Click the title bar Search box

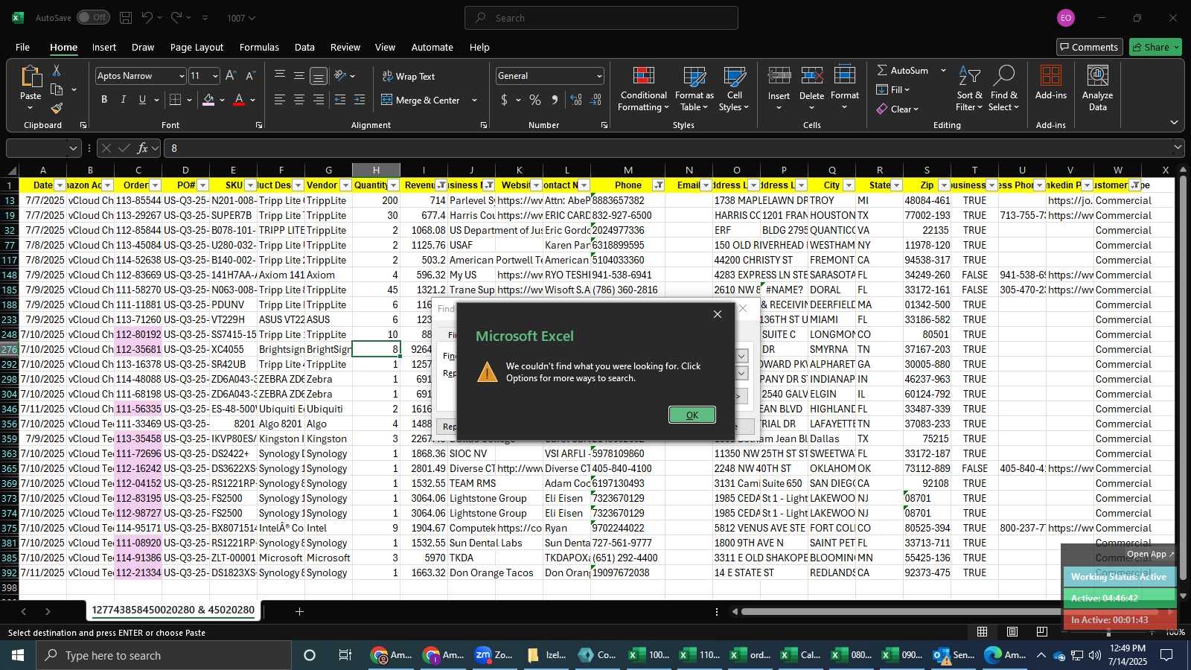point(601,18)
